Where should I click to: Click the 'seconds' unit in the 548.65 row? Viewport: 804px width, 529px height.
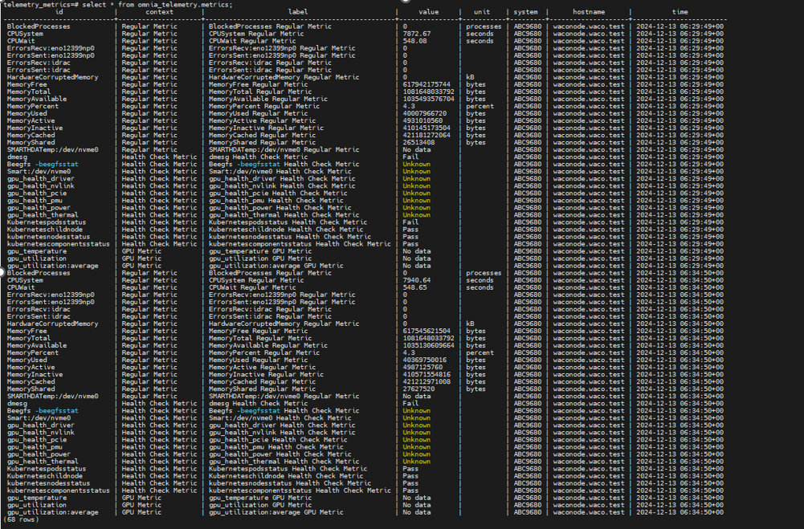click(x=480, y=287)
